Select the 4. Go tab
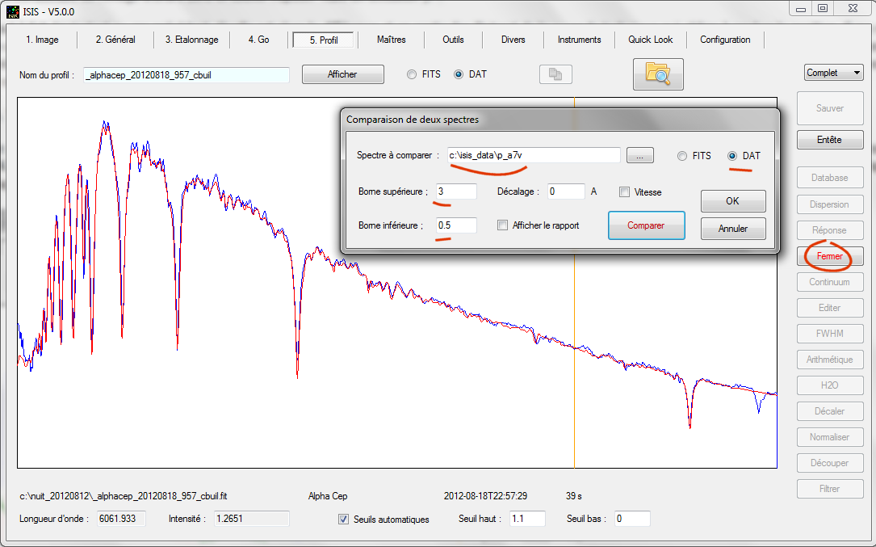This screenshot has height=547, width=876. tap(258, 40)
